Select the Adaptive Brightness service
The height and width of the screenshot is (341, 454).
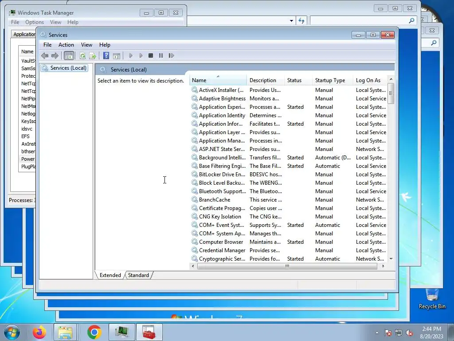tap(289, 99)
